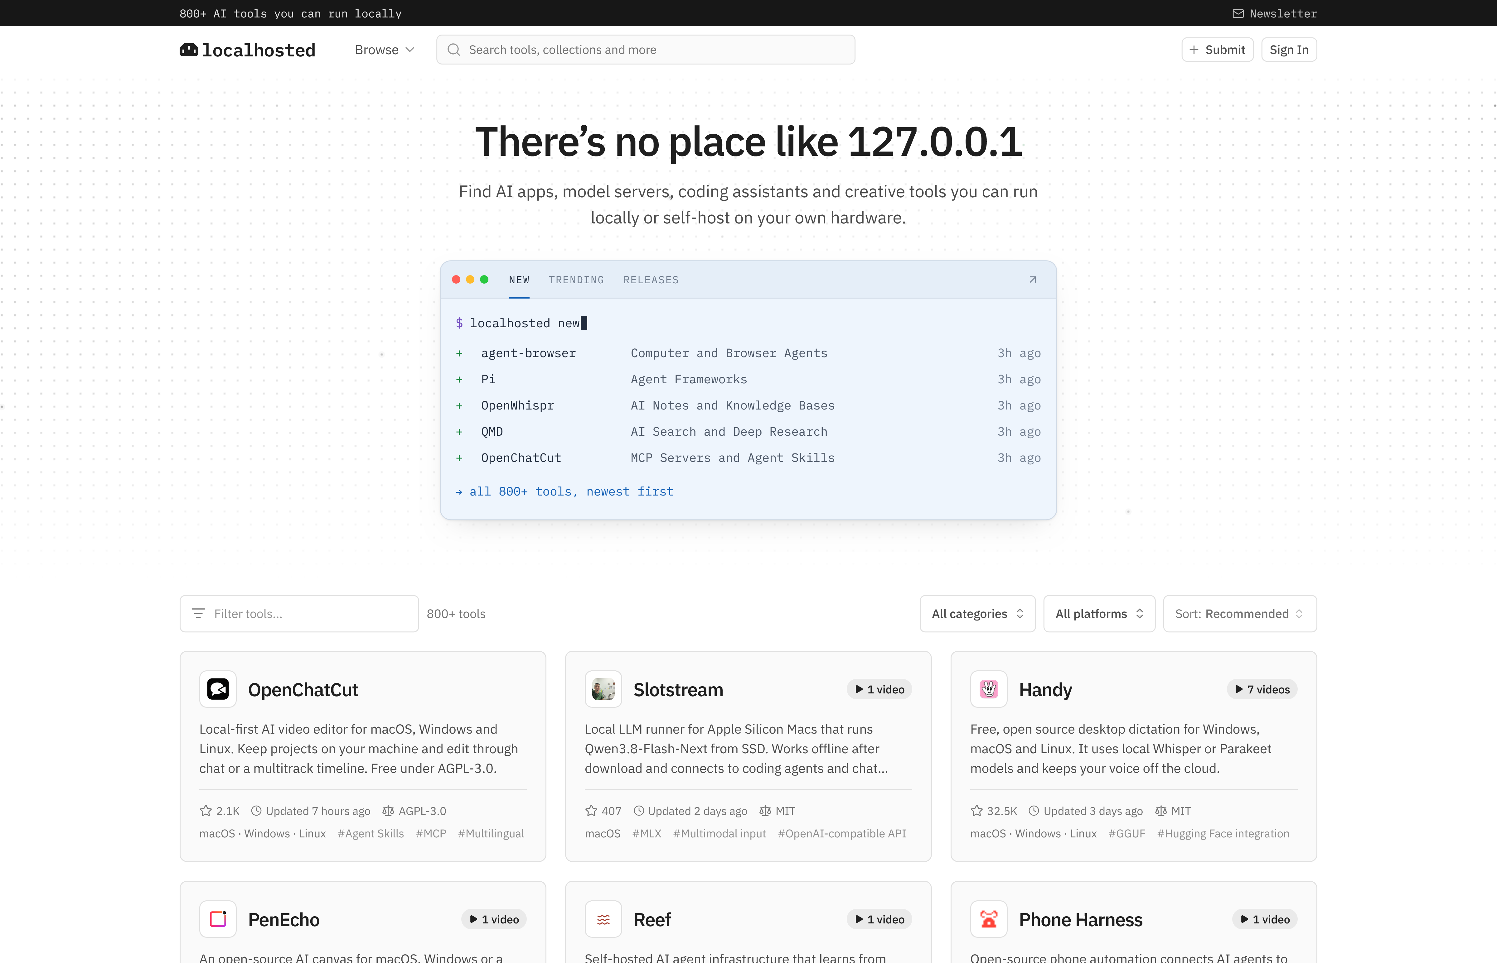Open the PenEcho app icon
Viewport: 1497px width, 963px height.
point(218,919)
